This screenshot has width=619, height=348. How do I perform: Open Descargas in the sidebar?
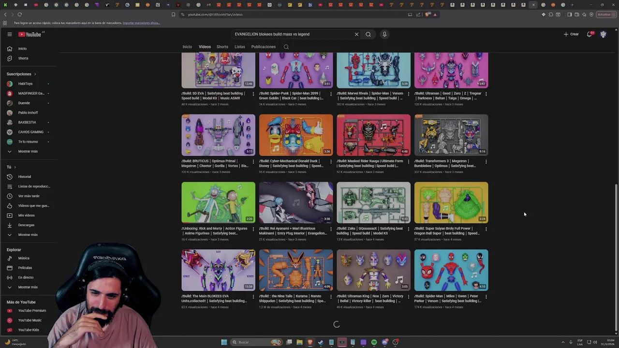29,225
